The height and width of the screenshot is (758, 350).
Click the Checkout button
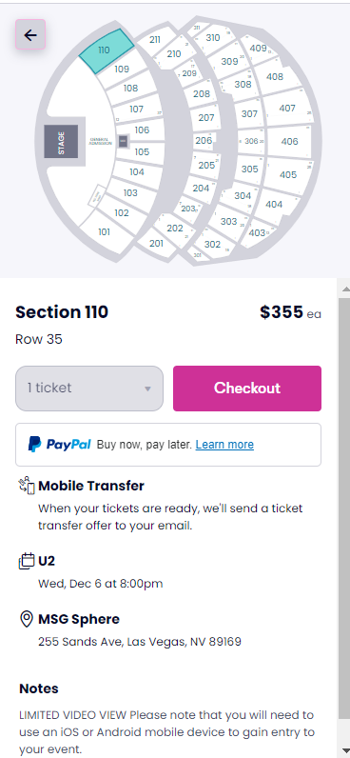pos(247,389)
